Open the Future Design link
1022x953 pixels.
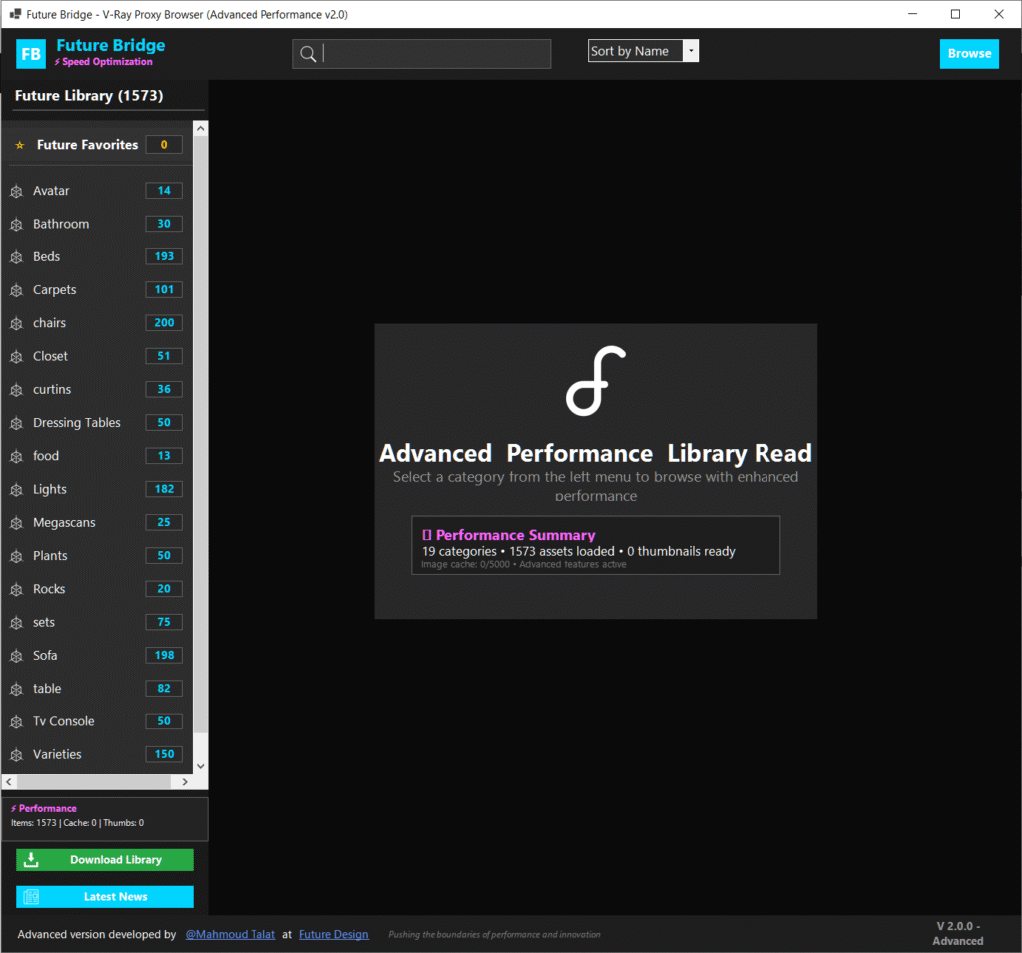(334, 935)
